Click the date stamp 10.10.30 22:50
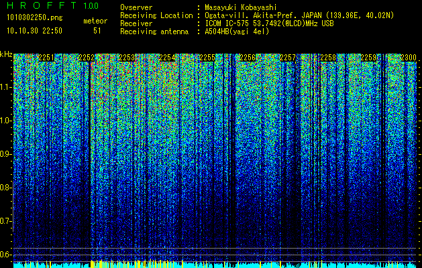Image resolution: width=422 pixels, height=268 pixels. point(34,31)
